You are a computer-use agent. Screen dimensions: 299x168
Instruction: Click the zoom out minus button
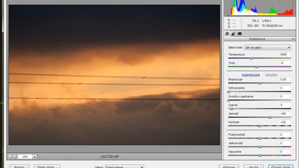(11, 156)
